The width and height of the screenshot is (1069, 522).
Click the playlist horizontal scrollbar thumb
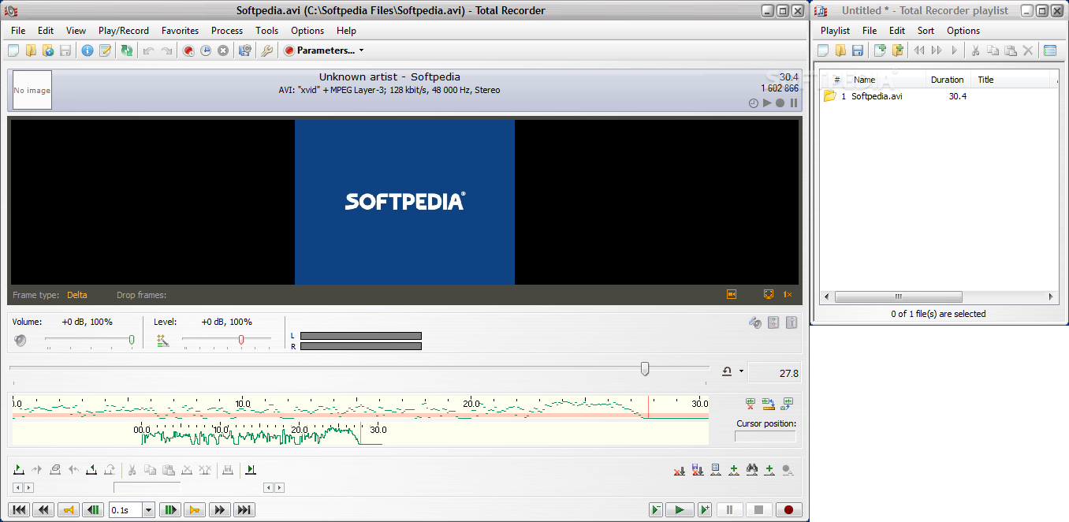[x=899, y=297]
